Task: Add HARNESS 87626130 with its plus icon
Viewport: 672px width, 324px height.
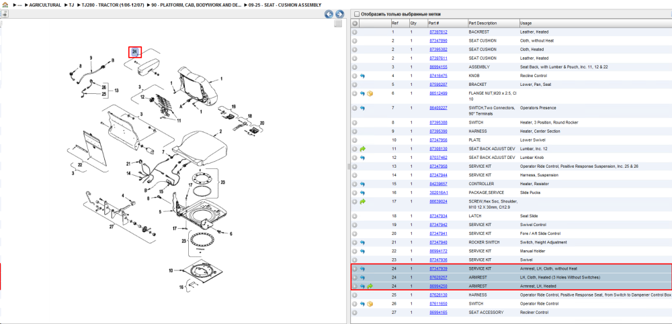Action: click(x=355, y=295)
